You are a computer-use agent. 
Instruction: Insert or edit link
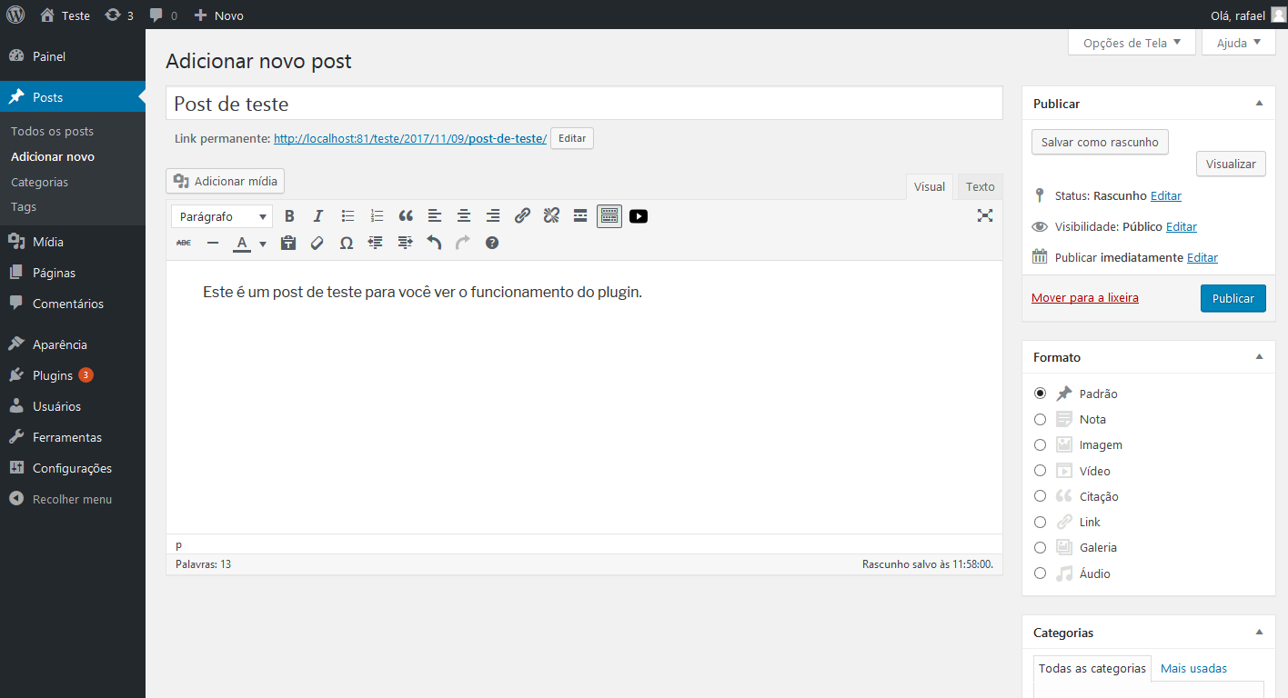pos(522,216)
